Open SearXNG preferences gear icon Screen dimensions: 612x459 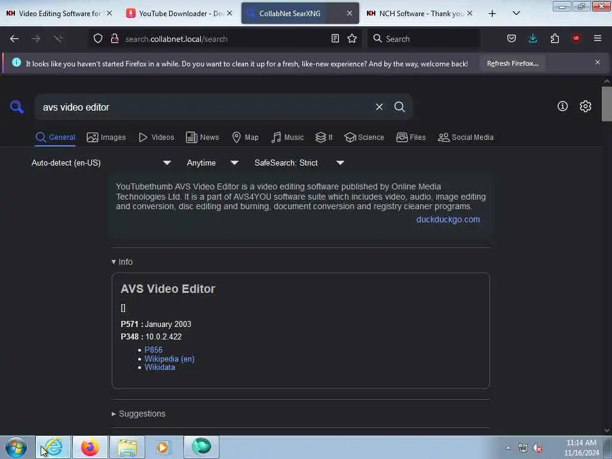[x=585, y=106]
